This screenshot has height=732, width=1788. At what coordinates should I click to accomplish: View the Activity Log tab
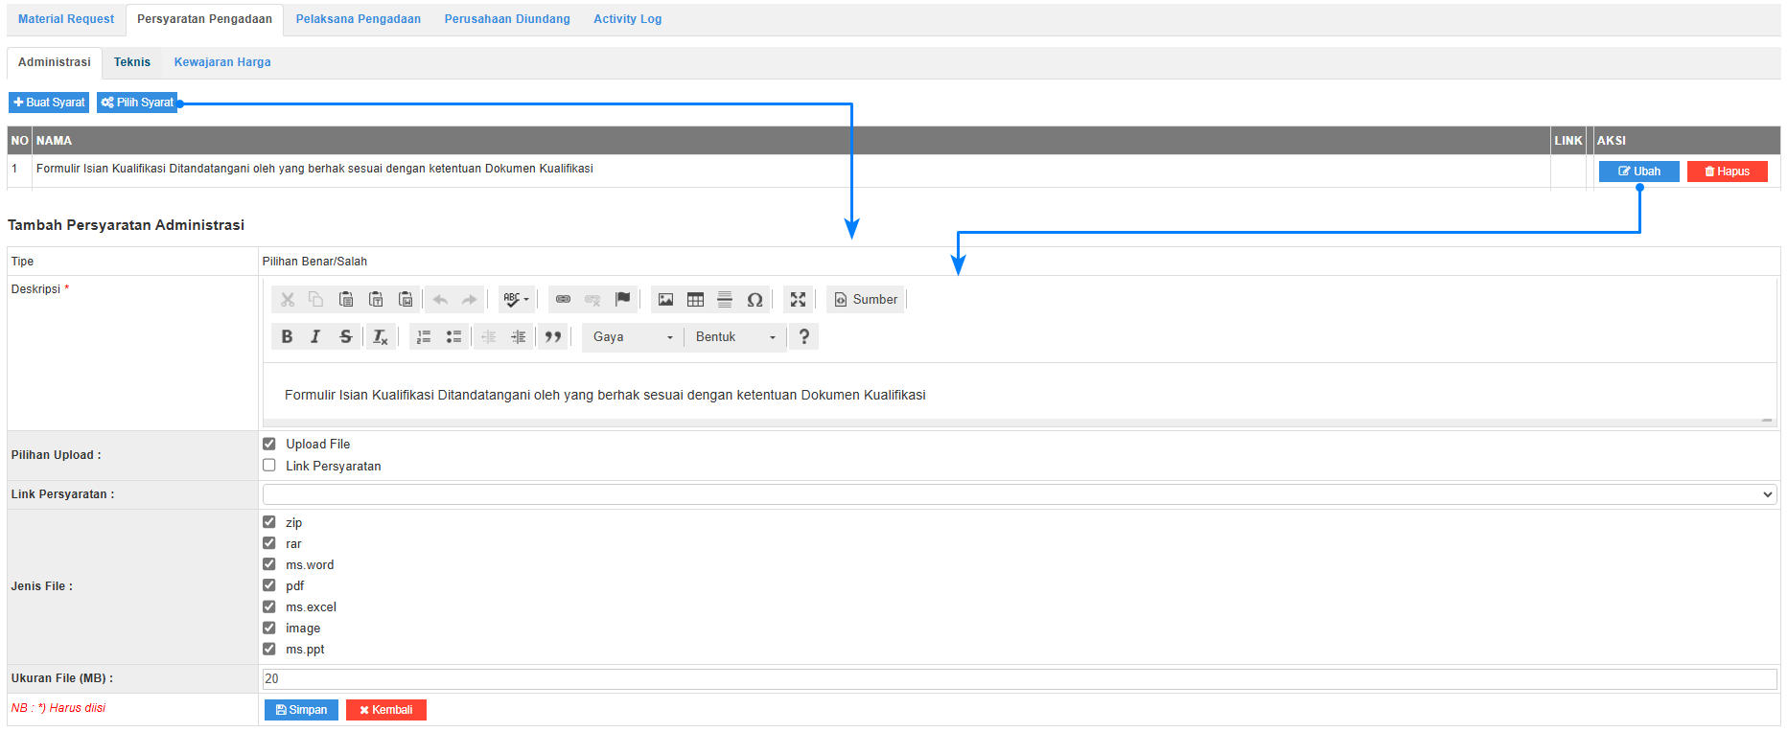tap(628, 19)
